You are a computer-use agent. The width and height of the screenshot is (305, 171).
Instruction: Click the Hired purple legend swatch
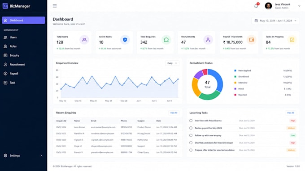click(x=235, y=89)
